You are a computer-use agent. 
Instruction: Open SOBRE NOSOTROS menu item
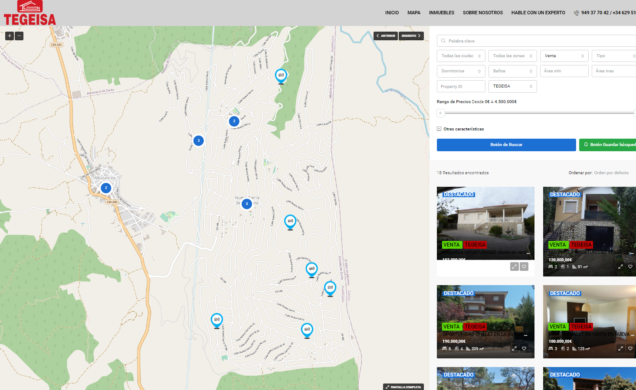click(x=483, y=13)
